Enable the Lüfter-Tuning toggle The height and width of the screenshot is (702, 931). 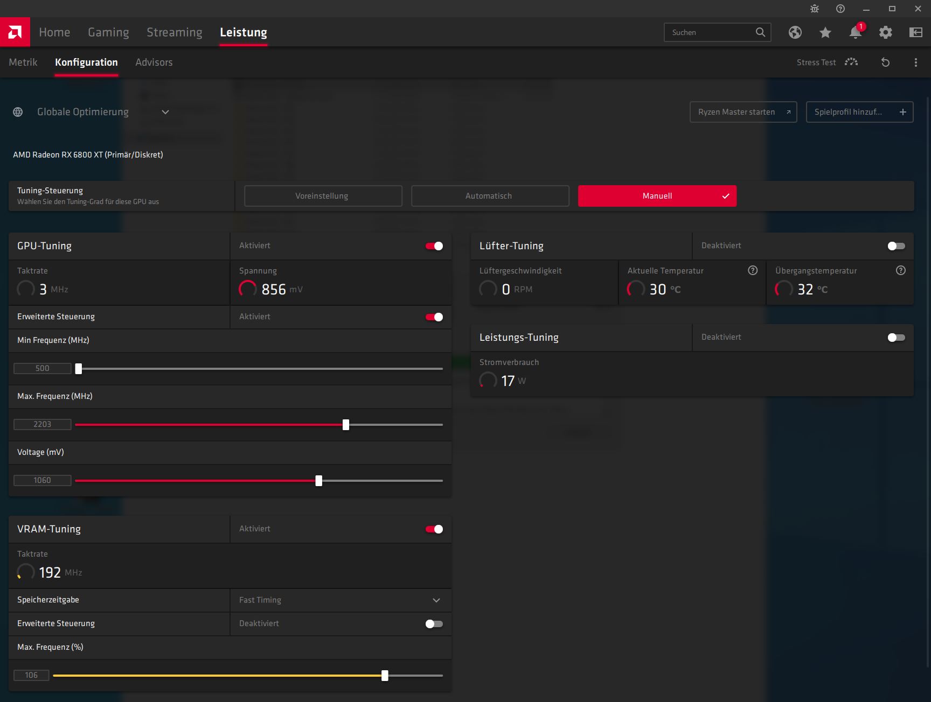pyautogui.click(x=897, y=246)
